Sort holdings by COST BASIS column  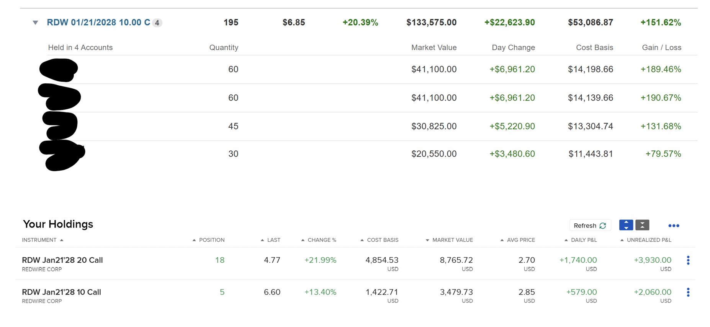point(382,240)
